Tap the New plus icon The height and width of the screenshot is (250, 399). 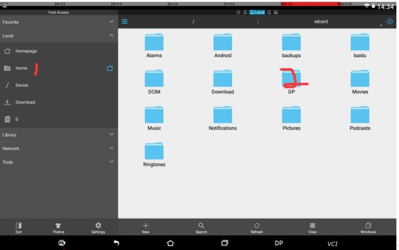pos(146,227)
